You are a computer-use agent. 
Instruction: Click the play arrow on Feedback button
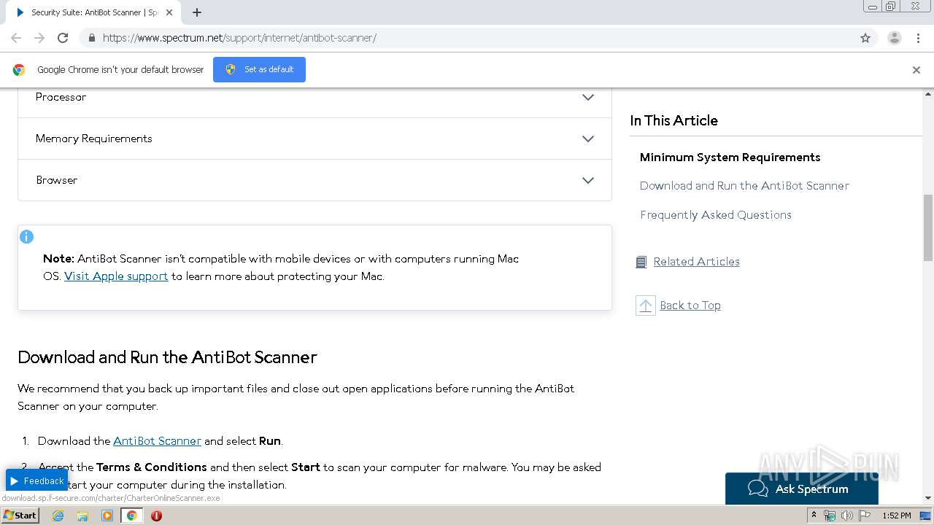(15, 481)
